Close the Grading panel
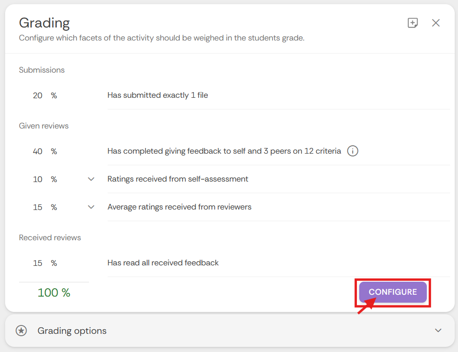Image resolution: width=458 pixels, height=352 pixels. [436, 23]
